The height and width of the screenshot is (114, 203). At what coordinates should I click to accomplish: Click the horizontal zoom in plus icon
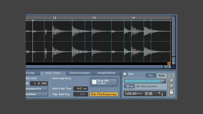coord(169,67)
